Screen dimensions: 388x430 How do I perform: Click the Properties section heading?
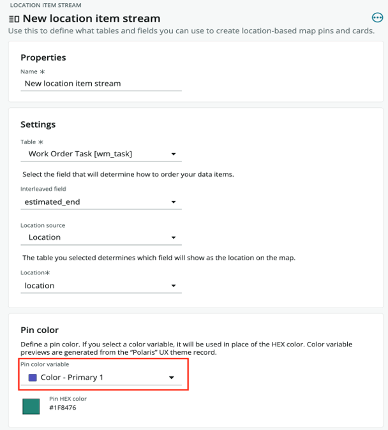click(43, 57)
